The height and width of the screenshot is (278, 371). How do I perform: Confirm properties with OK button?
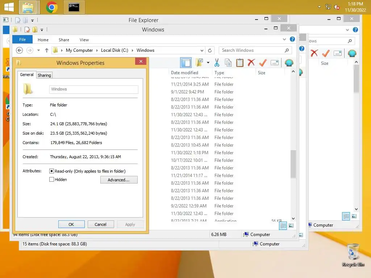(71, 224)
